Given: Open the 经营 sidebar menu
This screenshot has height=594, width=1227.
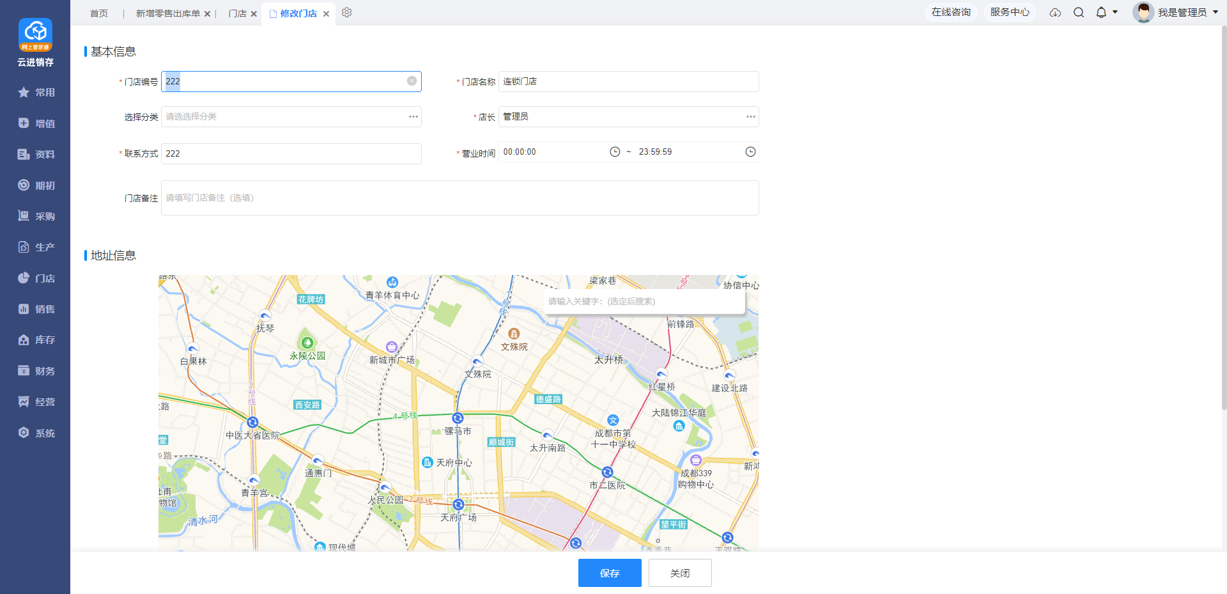Looking at the screenshot, I should [35, 402].
